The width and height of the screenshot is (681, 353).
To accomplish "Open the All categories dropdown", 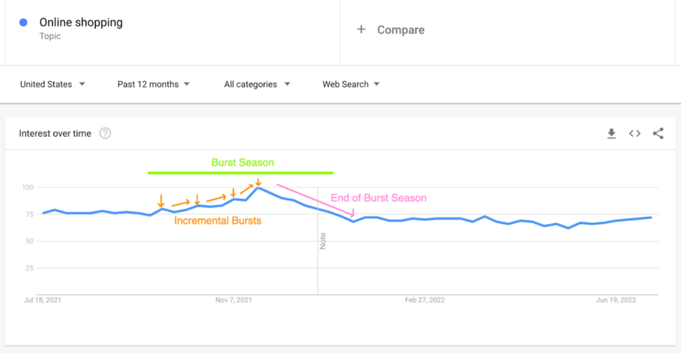I will pos(257,84).
